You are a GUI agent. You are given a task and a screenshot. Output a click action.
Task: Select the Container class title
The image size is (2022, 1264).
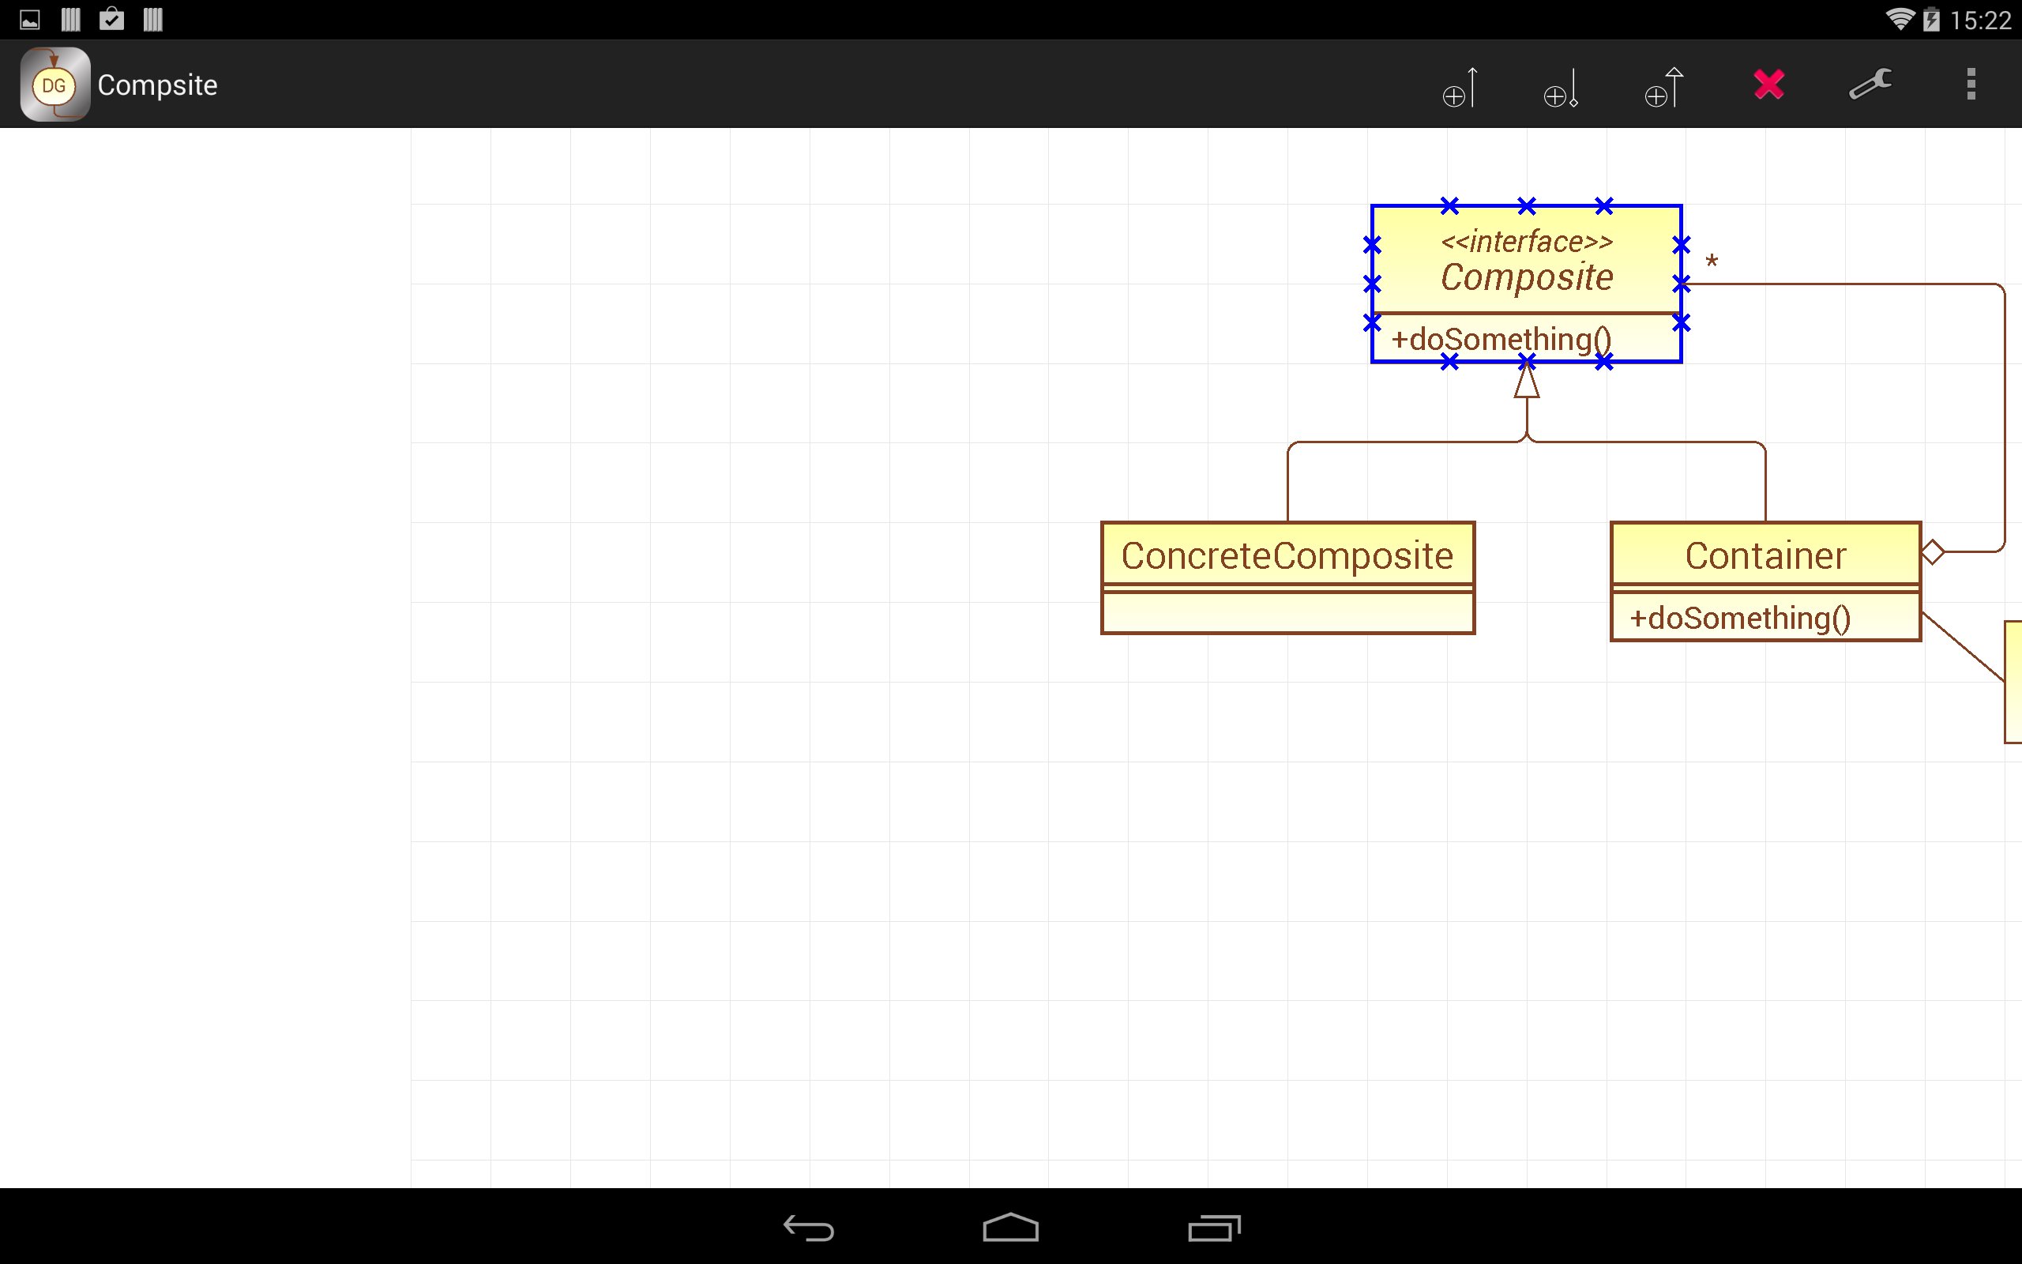click(1765, 556)
